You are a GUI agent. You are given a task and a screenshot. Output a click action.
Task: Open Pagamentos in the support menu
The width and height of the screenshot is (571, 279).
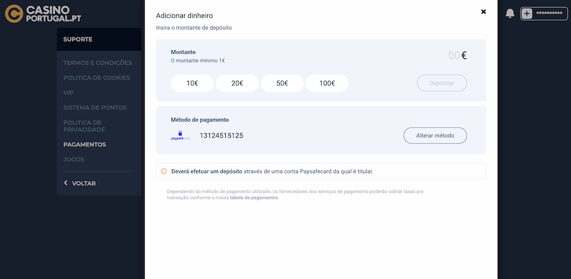click(84, 144)
